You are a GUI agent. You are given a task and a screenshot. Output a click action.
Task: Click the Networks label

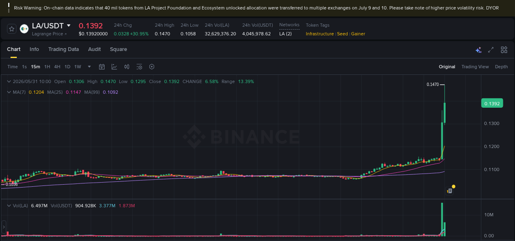[289, 25]
